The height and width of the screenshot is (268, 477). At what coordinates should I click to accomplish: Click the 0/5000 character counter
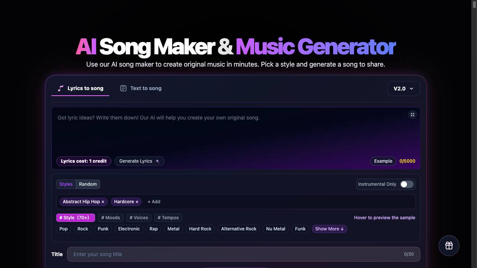coord(407,161)
